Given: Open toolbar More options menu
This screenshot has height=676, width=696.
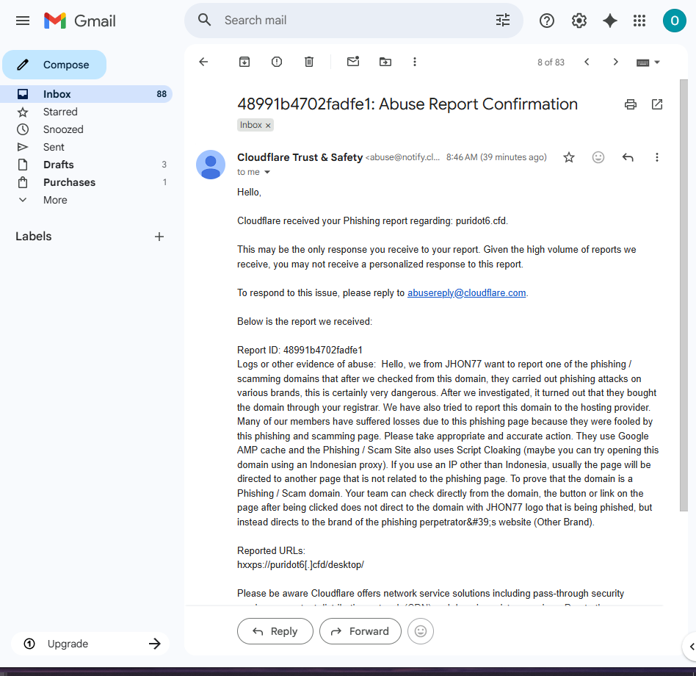Looking at the screenshot, I should pyautogui.click(x=415, y=62).
